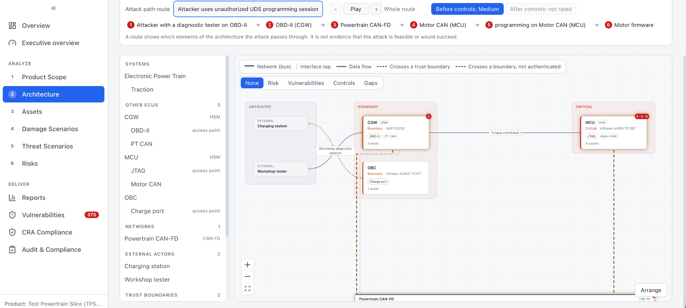This screenshot has width=686, height=308.
Task: Switch to the Gaps overlay tab
Action: [x=371, y=83]
